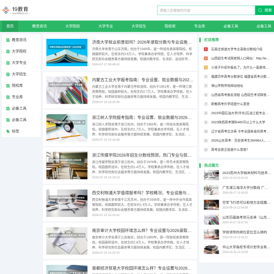
Task: Open 广东湛江海洋大学分数线 hot article
Action: pyautogui.click(x=245, y=188)
